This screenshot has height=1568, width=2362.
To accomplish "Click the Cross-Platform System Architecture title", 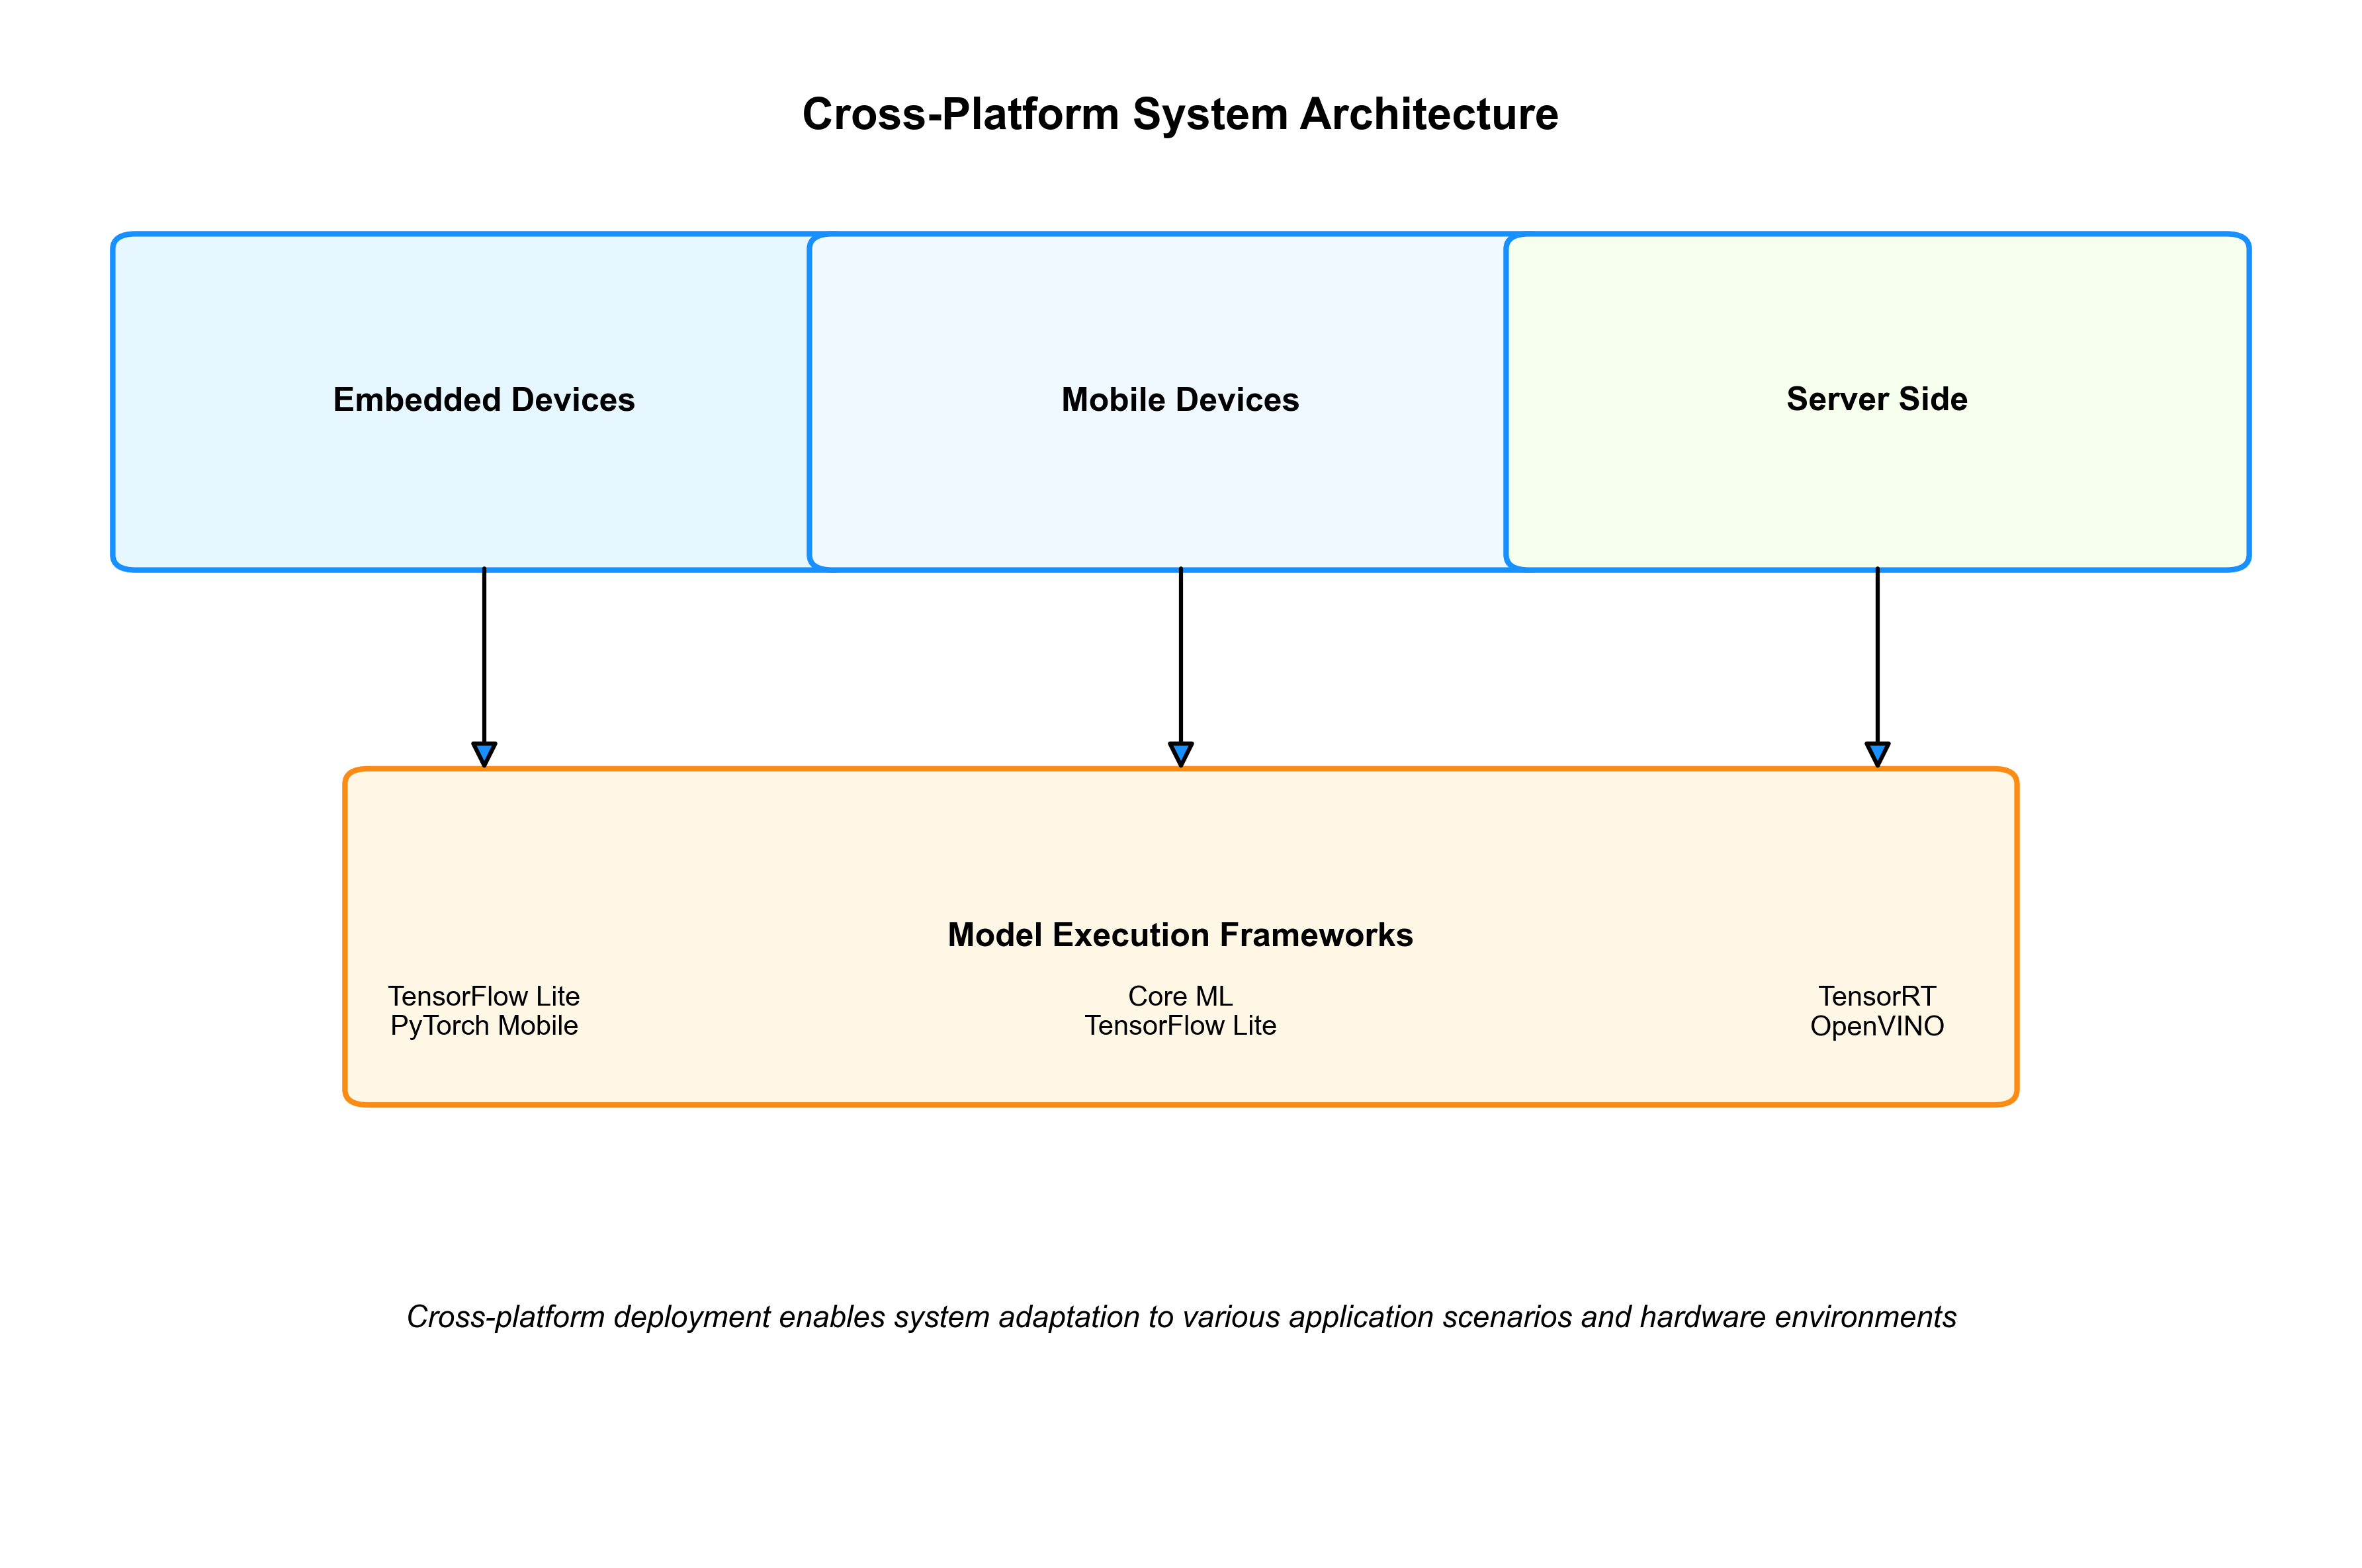I will pyautogui.click(x=1180, y=114).
